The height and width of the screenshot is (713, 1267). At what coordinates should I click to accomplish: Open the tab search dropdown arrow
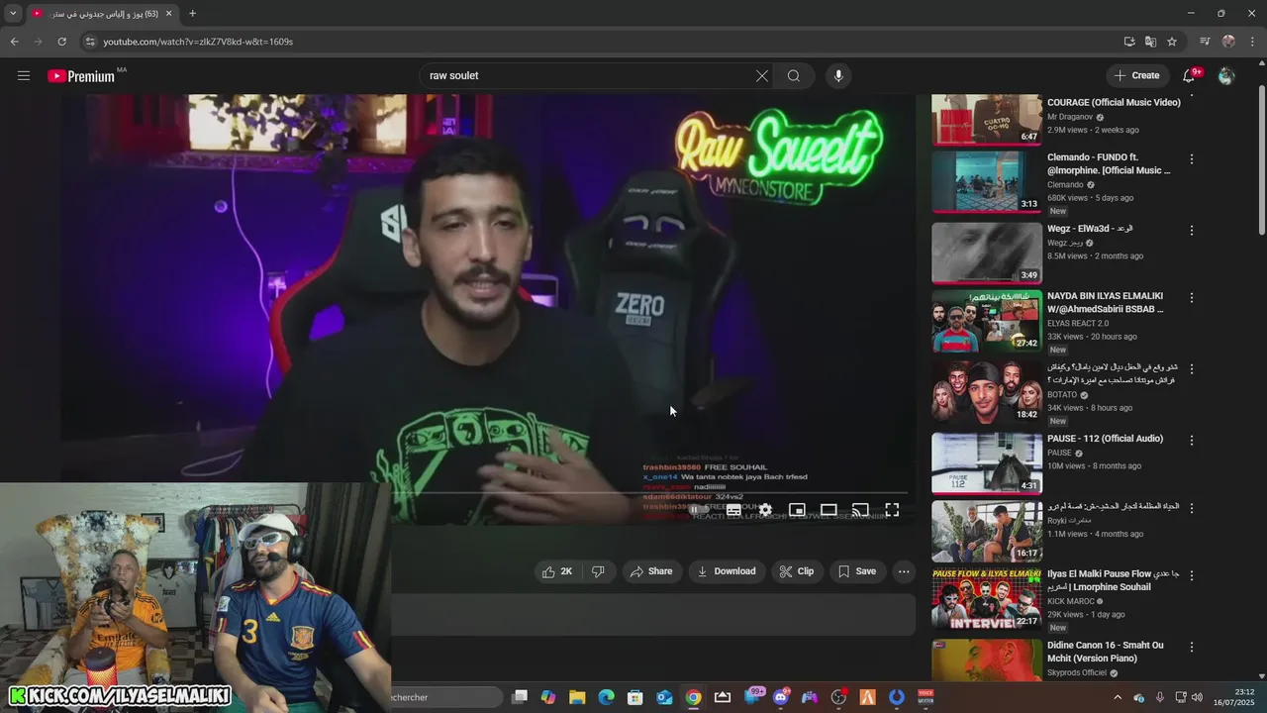(x=13, y=14)
